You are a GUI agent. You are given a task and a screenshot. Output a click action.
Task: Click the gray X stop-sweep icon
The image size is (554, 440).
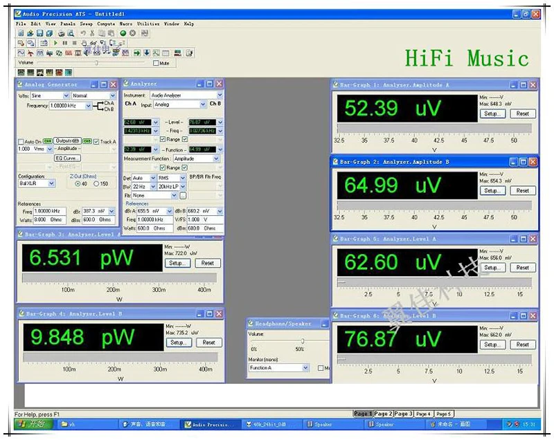132,33
